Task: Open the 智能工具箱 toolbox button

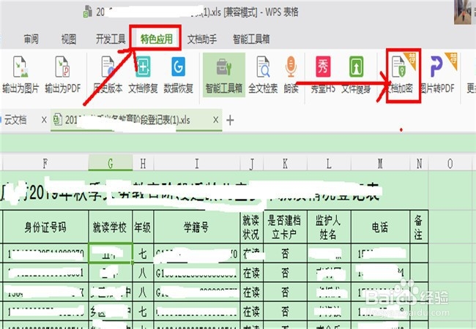Action: (224, 75)
